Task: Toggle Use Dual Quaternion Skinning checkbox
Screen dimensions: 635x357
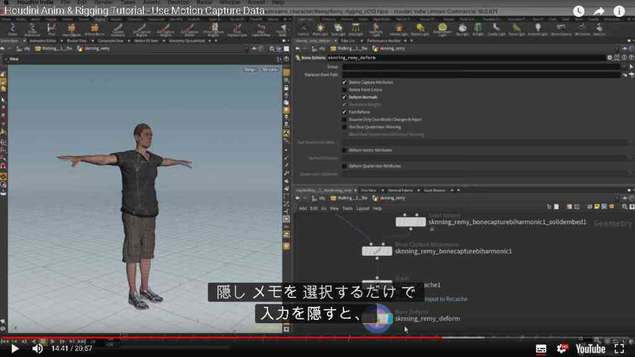Action: [344, 127]
